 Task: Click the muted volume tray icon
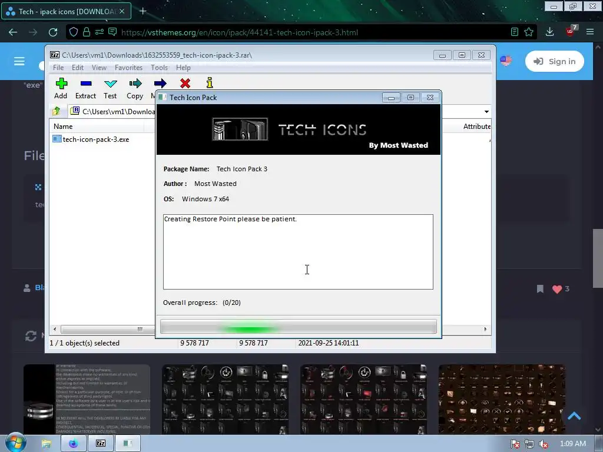pyautogui.click(x=544, y=444)
